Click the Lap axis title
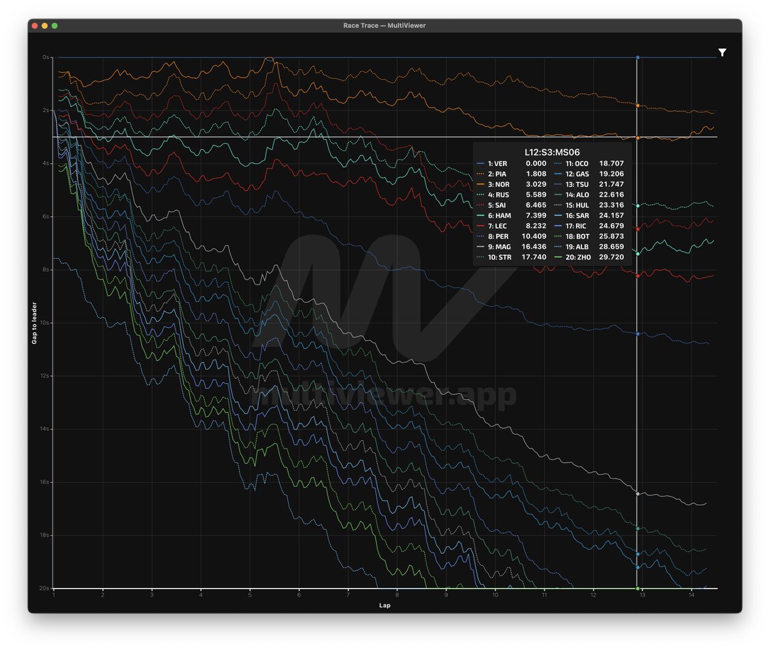Image resolution: width=770 pixels, height=650 pixels. [384, 605]
